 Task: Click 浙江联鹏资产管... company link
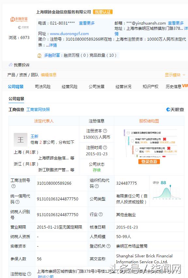point(54,170)
